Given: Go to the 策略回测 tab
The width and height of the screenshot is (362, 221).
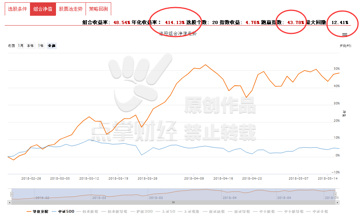Looking at the screenshot, I should 98,9.
